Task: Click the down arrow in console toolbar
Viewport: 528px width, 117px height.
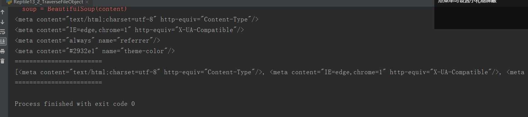Action: click(3, 22)
